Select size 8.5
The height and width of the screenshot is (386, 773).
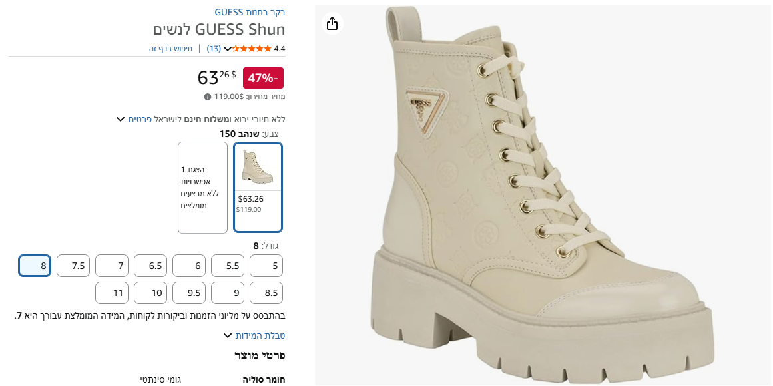[x=266, y=293]
